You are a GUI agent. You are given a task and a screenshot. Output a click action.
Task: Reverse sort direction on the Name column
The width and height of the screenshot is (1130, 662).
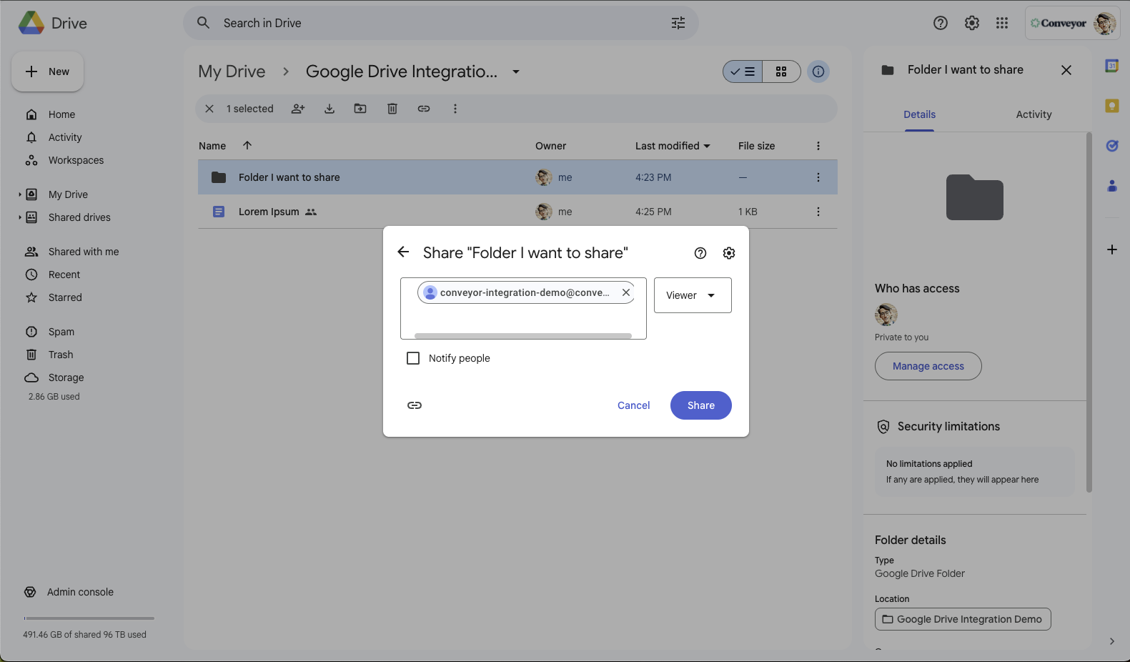[247, 145]
